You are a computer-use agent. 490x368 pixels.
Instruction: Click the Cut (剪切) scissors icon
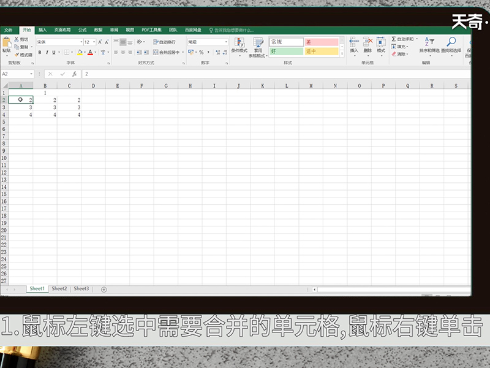pos(17,39)
